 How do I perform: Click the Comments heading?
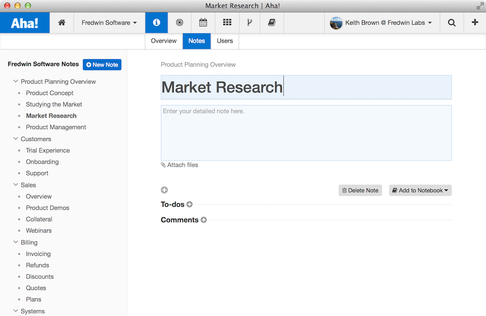click(x=179, y=220)
